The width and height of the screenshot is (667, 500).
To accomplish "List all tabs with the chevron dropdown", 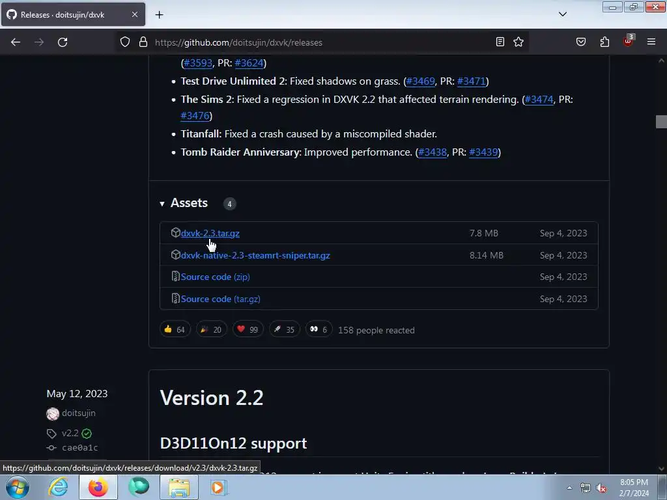I will click(563, 14).
